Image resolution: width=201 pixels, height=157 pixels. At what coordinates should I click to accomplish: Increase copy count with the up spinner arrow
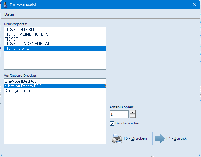click(x=132, y=112)
